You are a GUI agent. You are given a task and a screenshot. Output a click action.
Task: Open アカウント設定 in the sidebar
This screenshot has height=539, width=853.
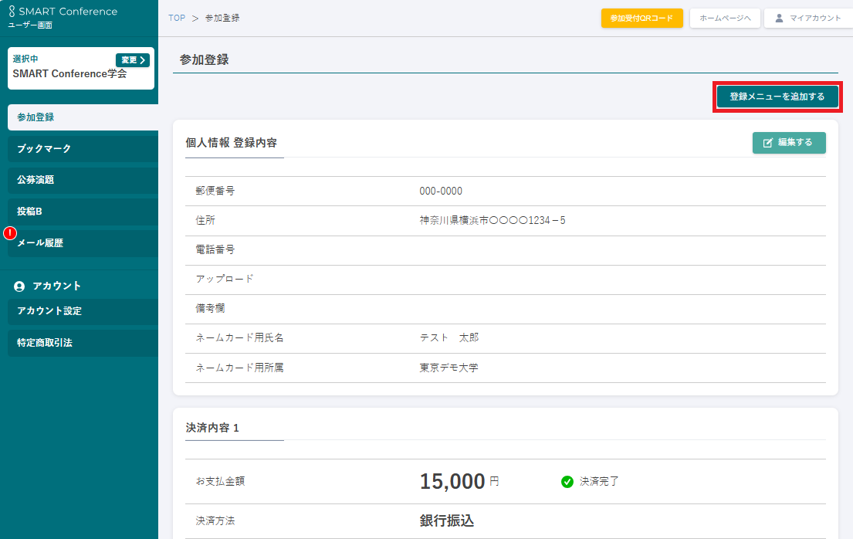pos(81,311)
